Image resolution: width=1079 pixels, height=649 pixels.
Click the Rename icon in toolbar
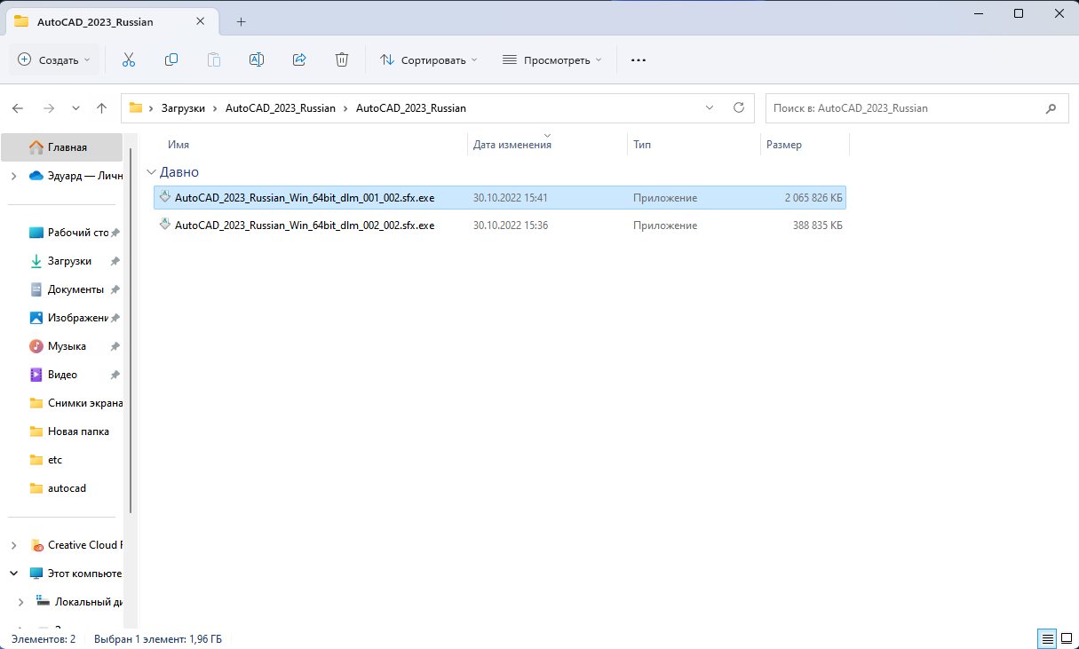[256, 59]
